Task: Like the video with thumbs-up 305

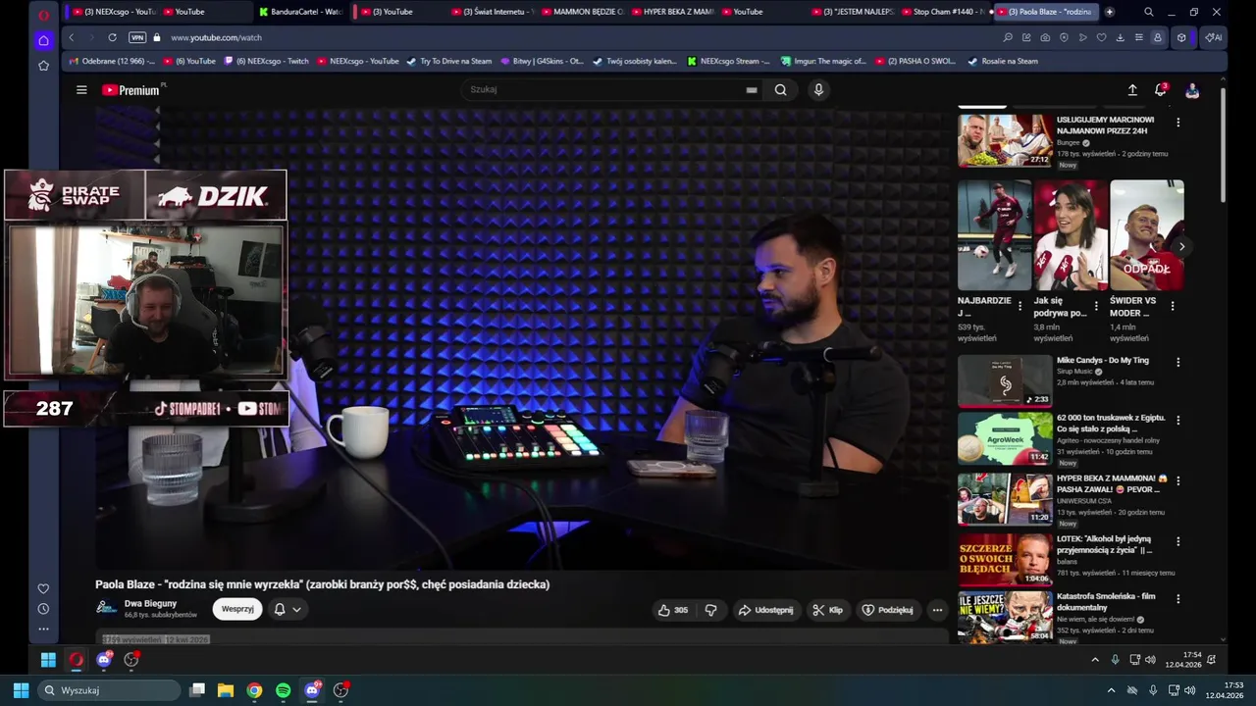Action: coord(673,610)
